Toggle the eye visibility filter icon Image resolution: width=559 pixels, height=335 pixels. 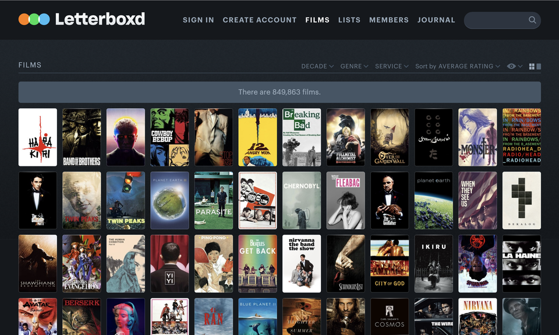pyautogui.click(x=511, y=66)
